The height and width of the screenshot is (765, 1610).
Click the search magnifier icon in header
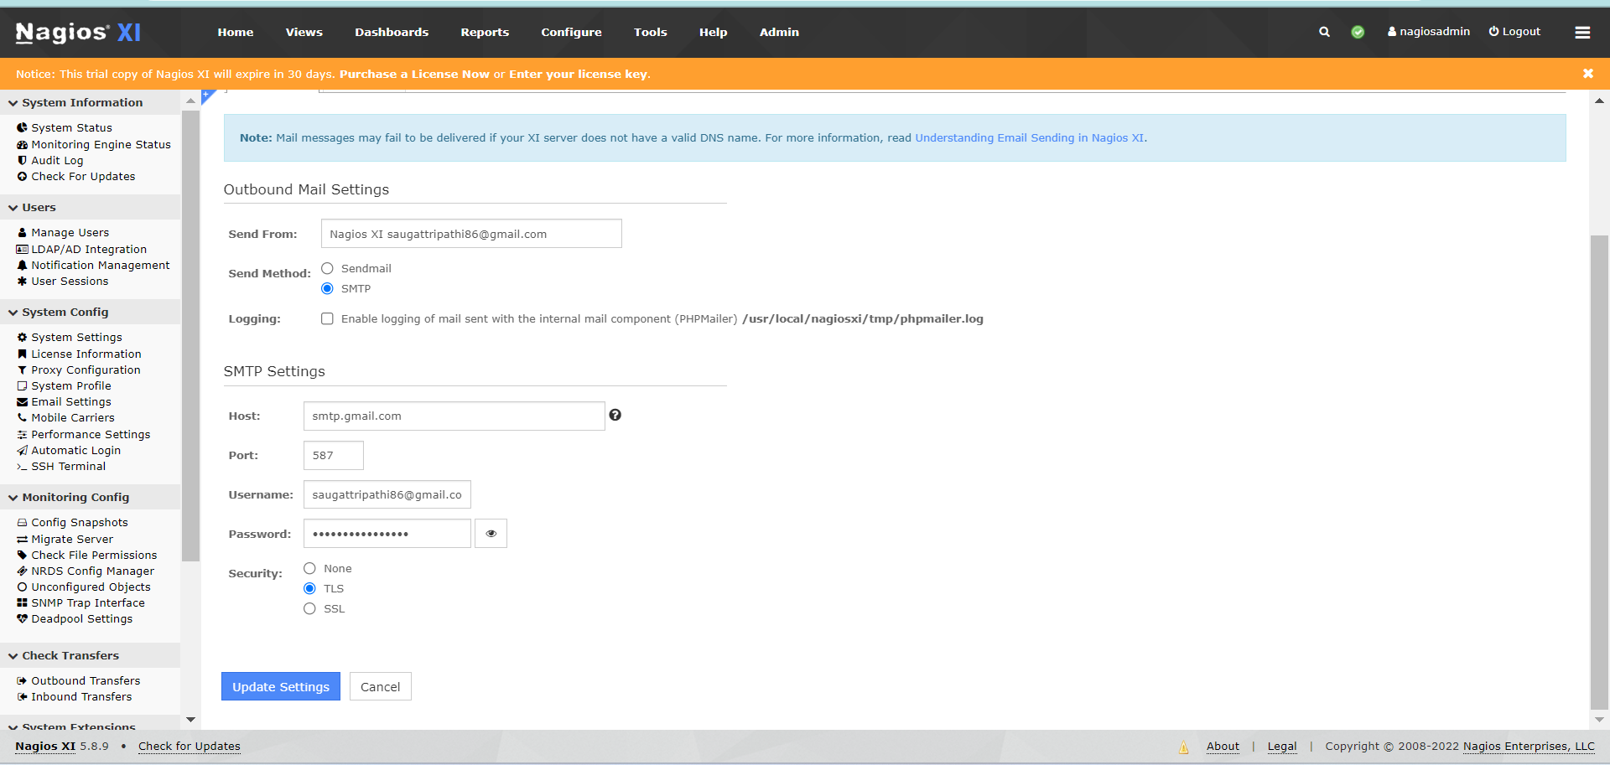pos(1324,32)
